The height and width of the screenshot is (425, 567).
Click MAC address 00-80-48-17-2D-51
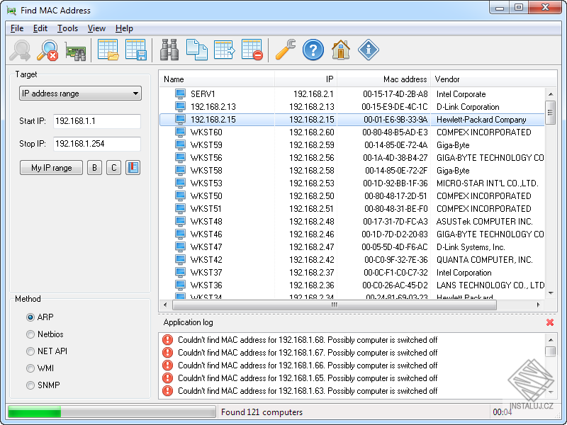pos(396,196)
